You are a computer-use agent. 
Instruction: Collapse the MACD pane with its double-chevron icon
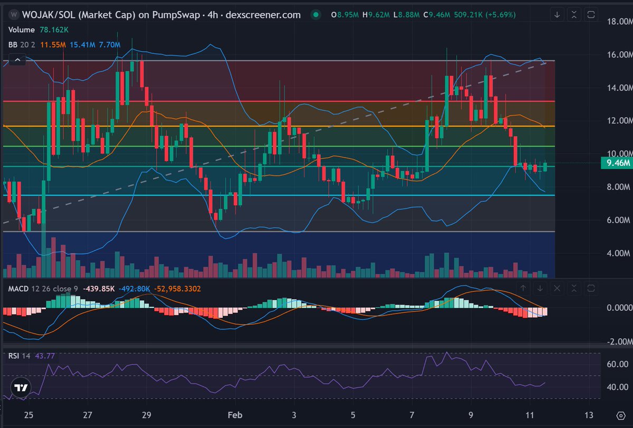(573, 289)
